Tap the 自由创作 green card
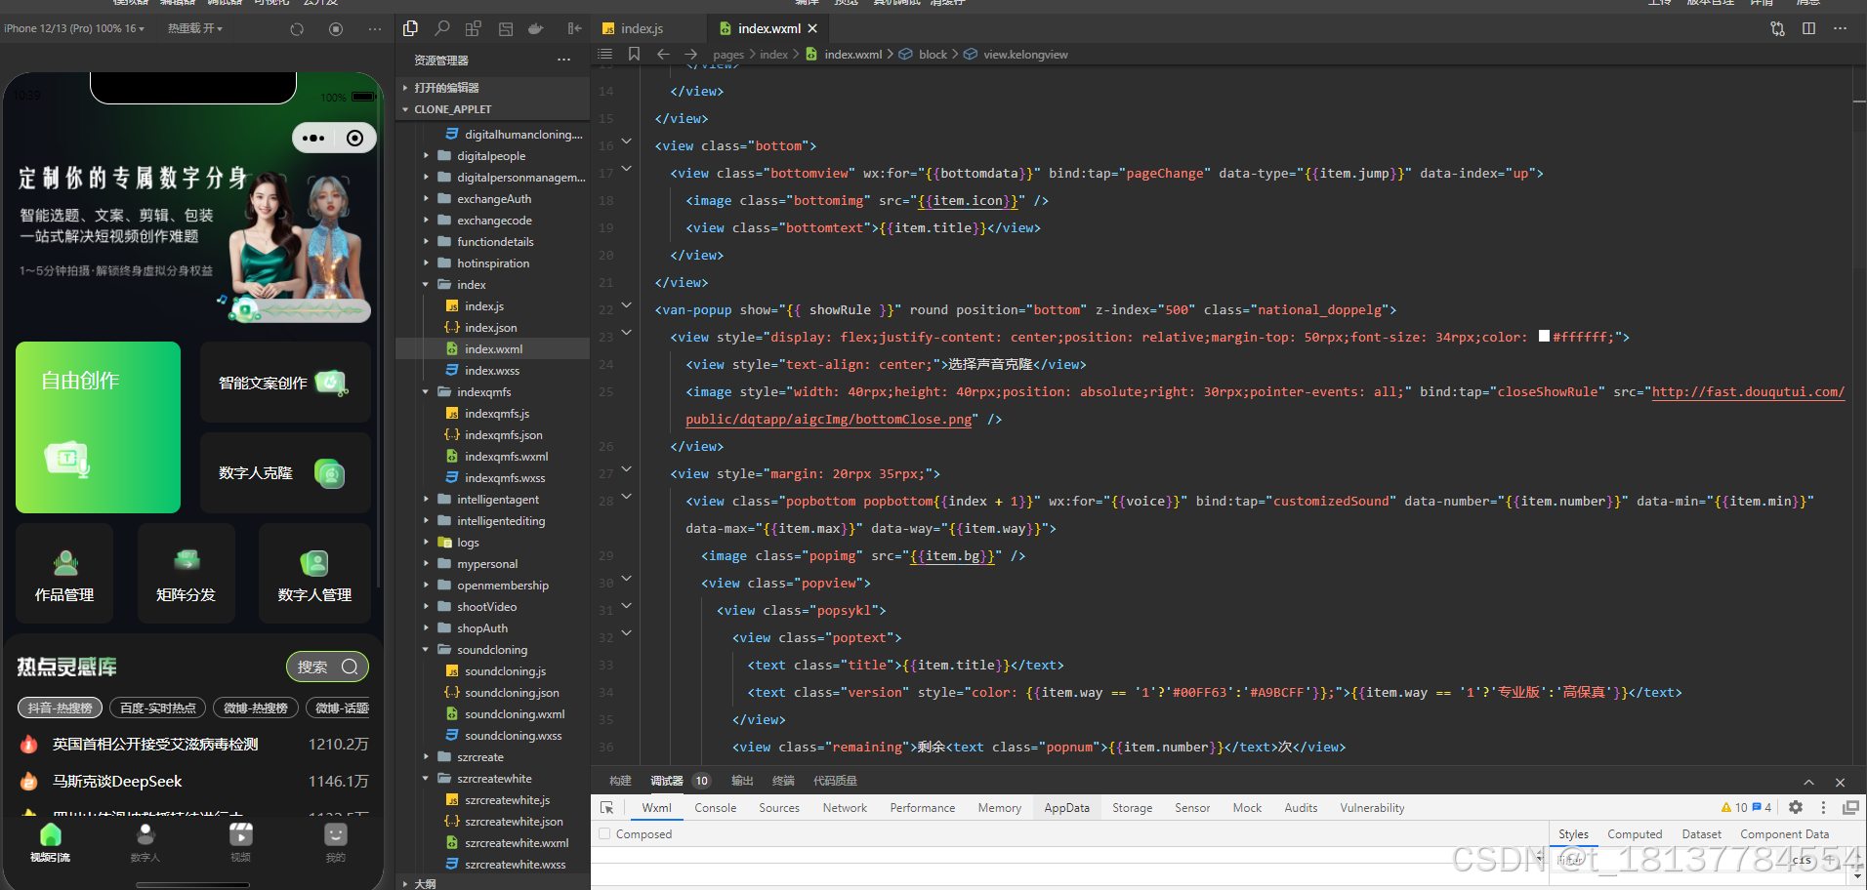 click(x=98, y=426)
